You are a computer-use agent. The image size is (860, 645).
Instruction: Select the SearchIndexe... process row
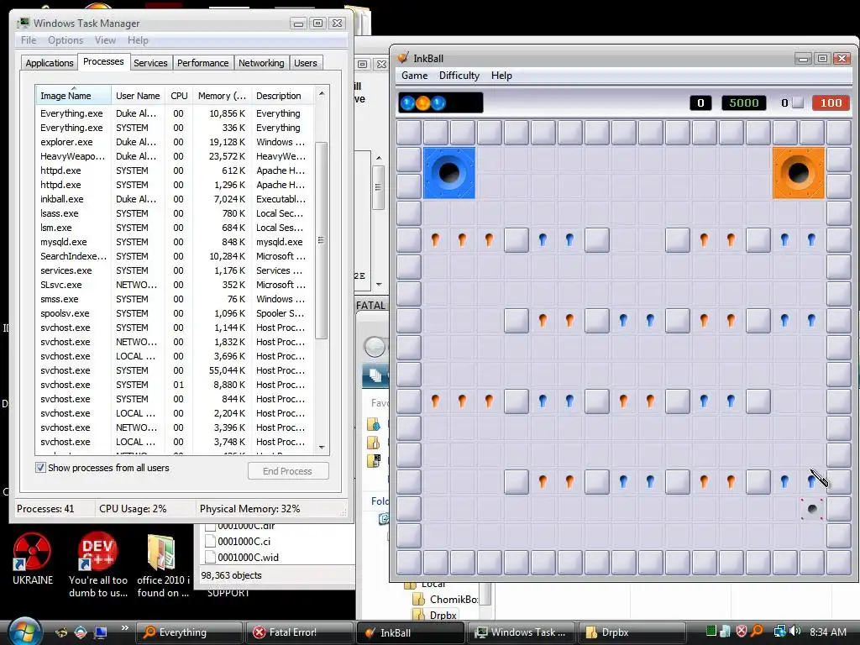click(175, 256)
